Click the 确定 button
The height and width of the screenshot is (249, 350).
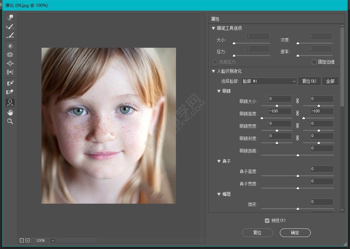295,233
